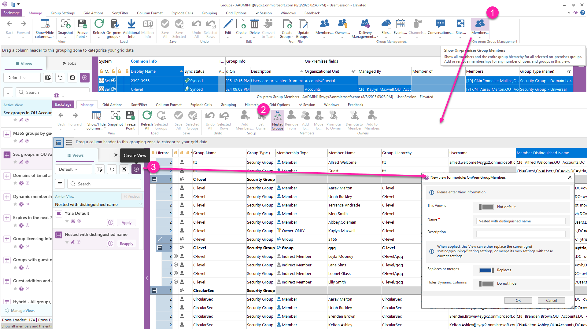Toggle the Hides Dynamic Columns switch
Screen dimensions: 587x329
tap(486, 284)
